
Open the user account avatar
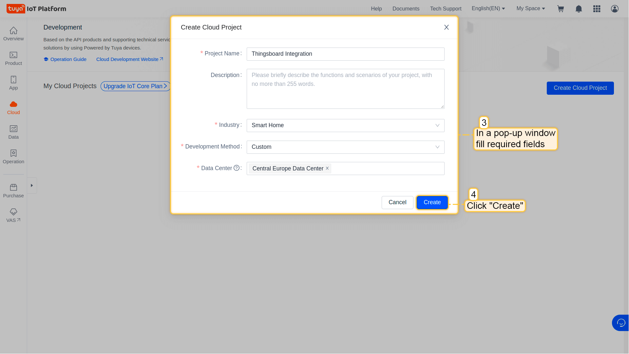615,9
